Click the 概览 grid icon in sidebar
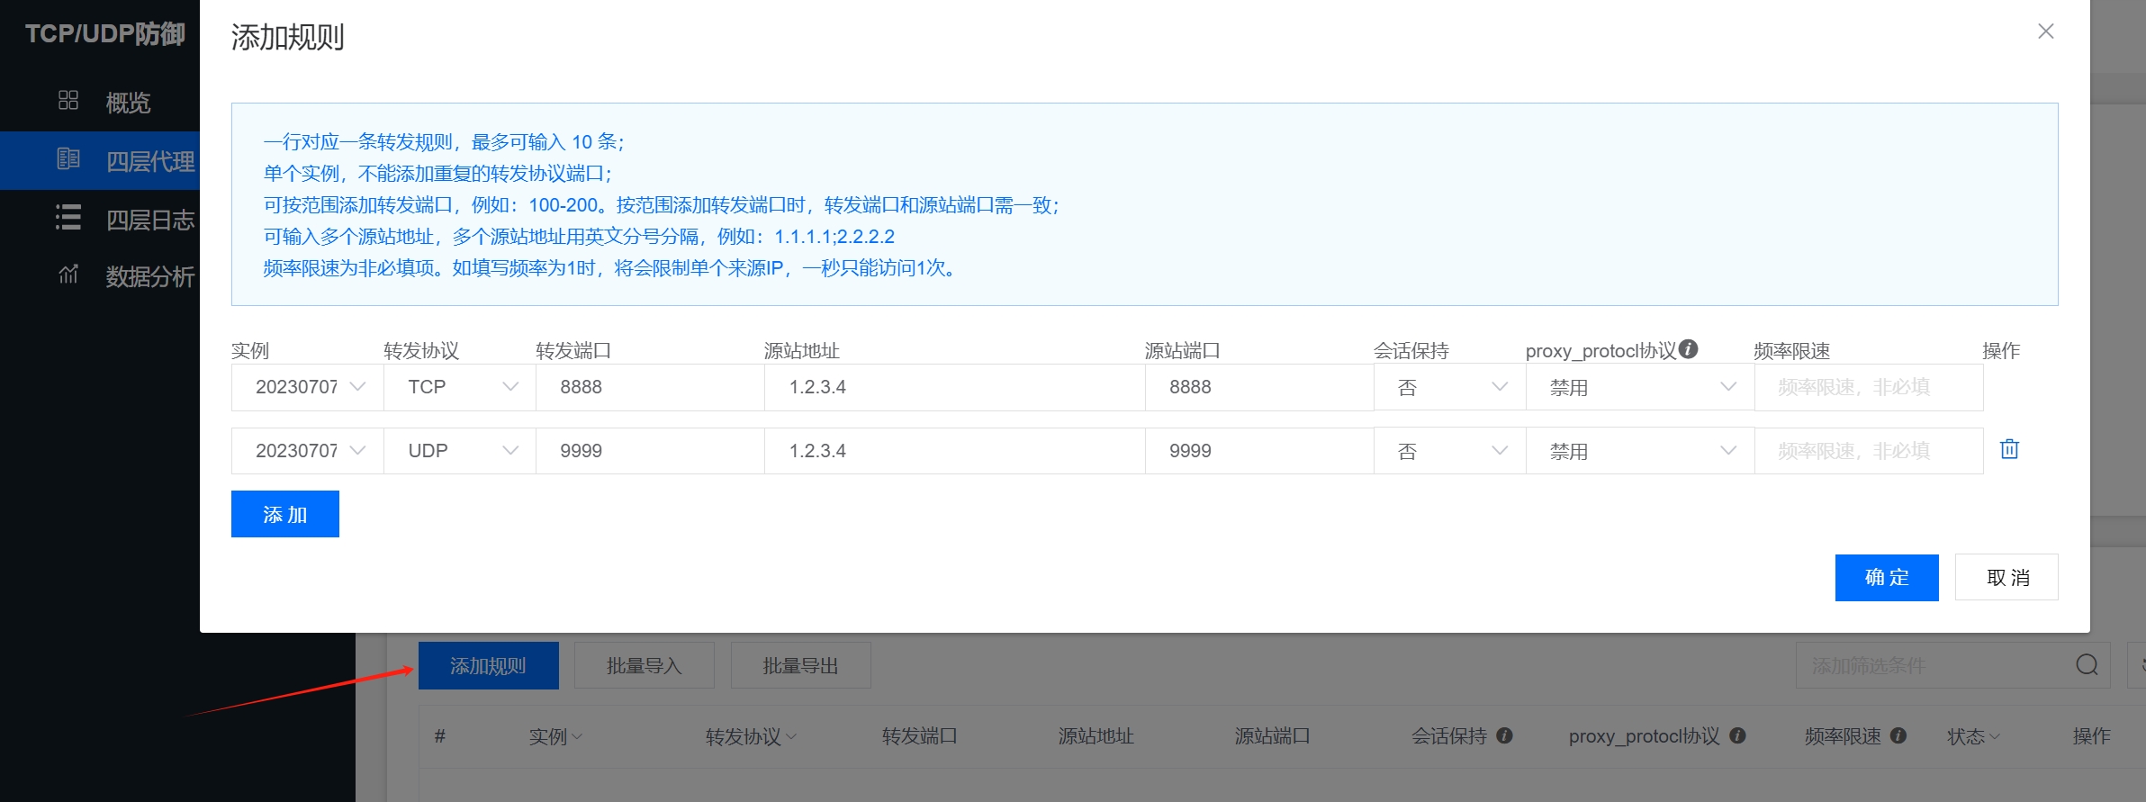This screenshot has height=802, width=2146. point(68,100)
